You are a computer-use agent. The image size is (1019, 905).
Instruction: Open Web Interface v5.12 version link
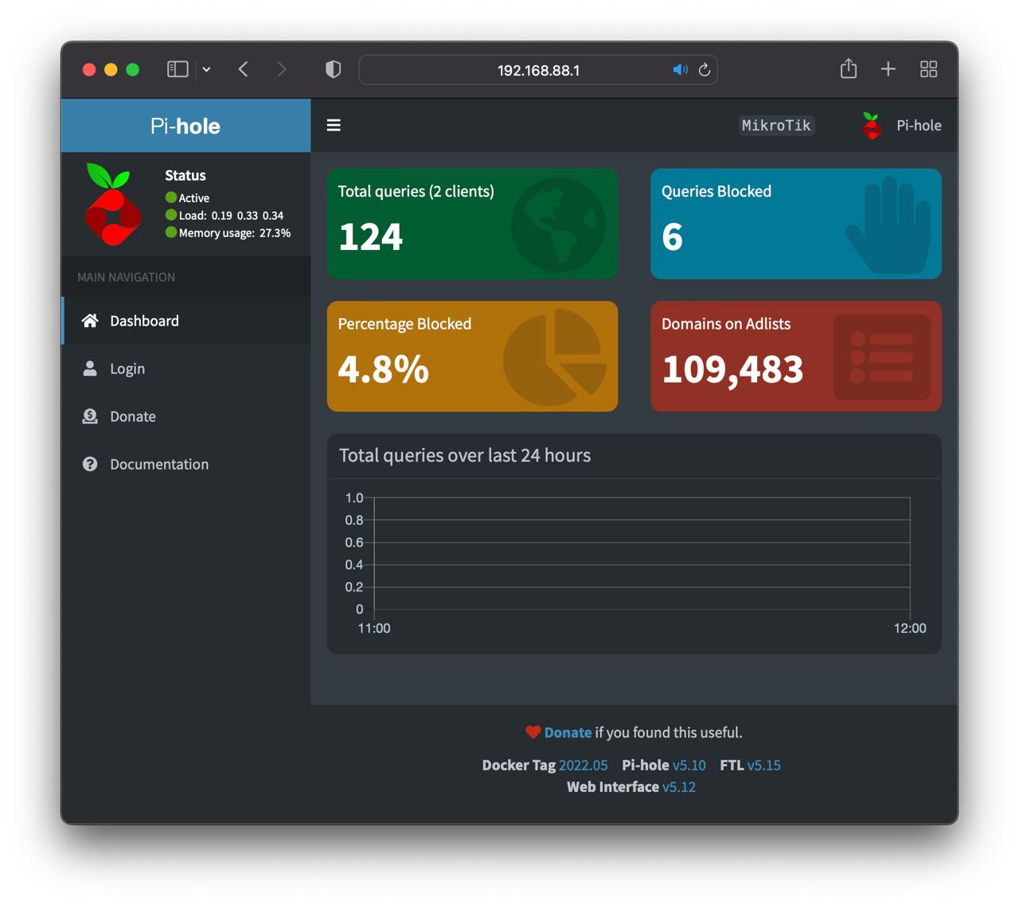click(x=678, y=786)
